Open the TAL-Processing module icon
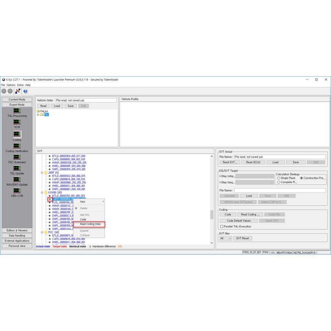Image resolution: width=331 pixels, height=331 pixels. click(17, 111)
